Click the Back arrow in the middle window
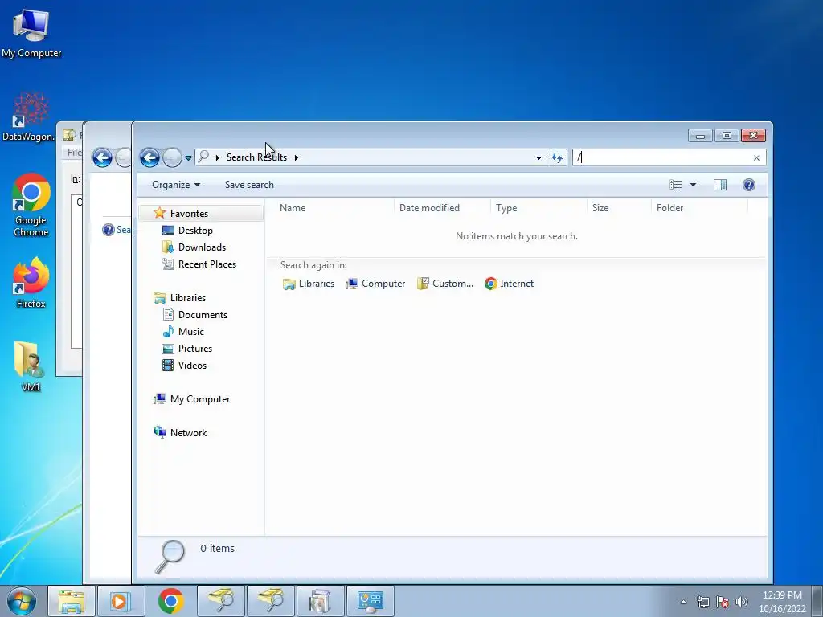The image size is (823, 617). (x=102, y=157)
